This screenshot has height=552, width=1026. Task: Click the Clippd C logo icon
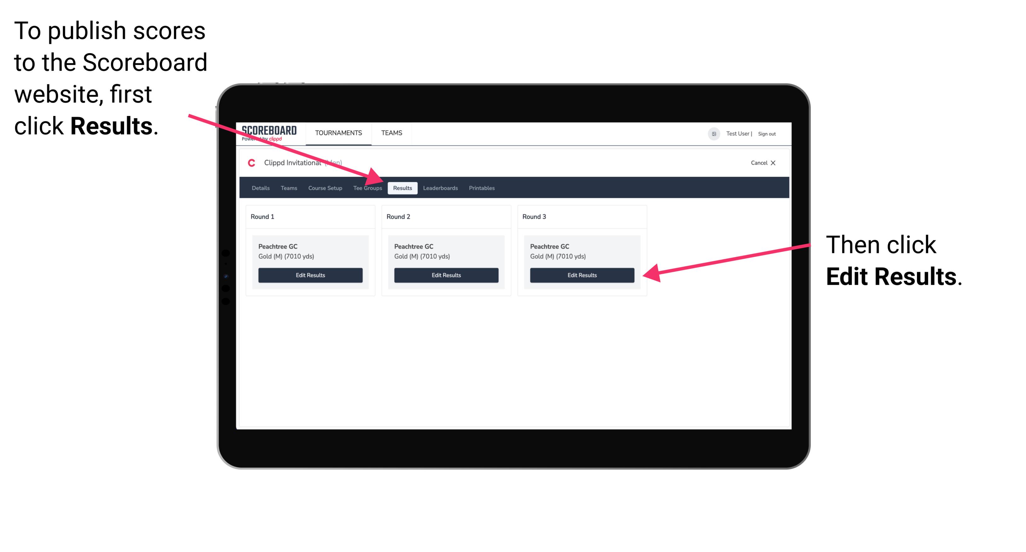[250, 163]
